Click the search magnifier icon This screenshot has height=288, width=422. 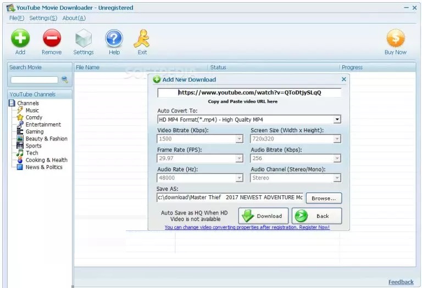pos(65,80)
